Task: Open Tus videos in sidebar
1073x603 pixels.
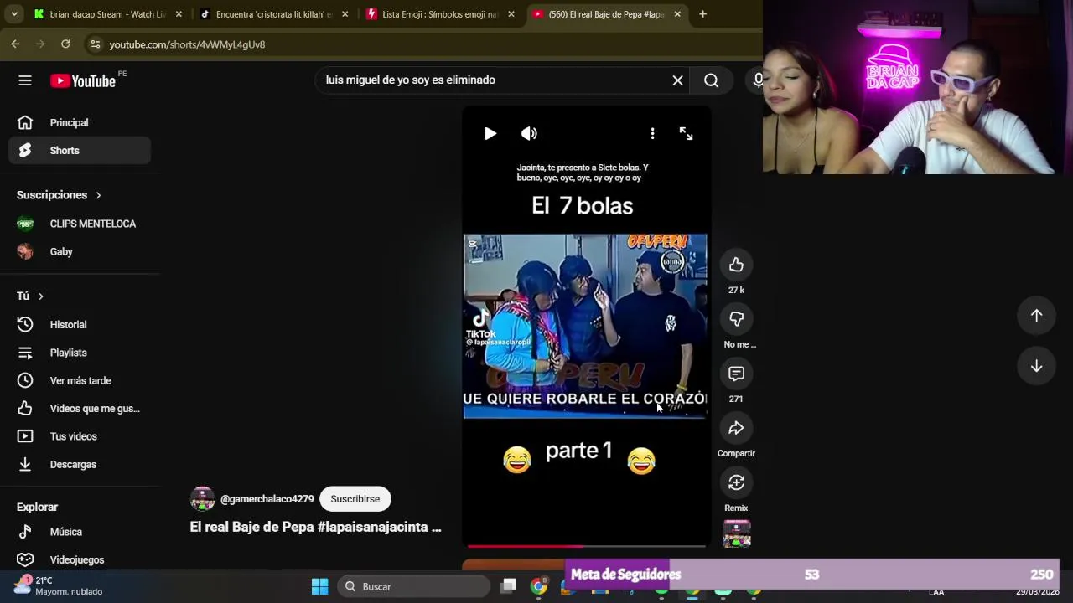Action: (x=80, y=436)
